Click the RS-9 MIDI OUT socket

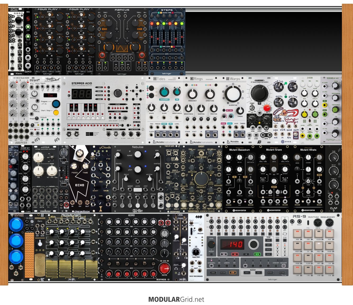(x=329, y=223)
